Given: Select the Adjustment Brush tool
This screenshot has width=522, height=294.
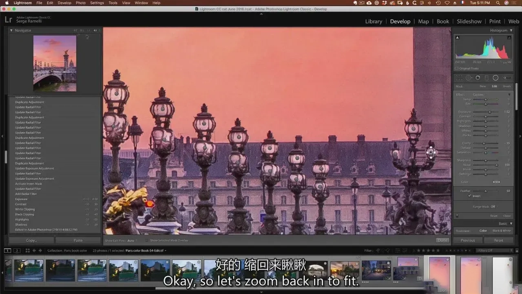Looking at the screenshot, I should [507, 78].
